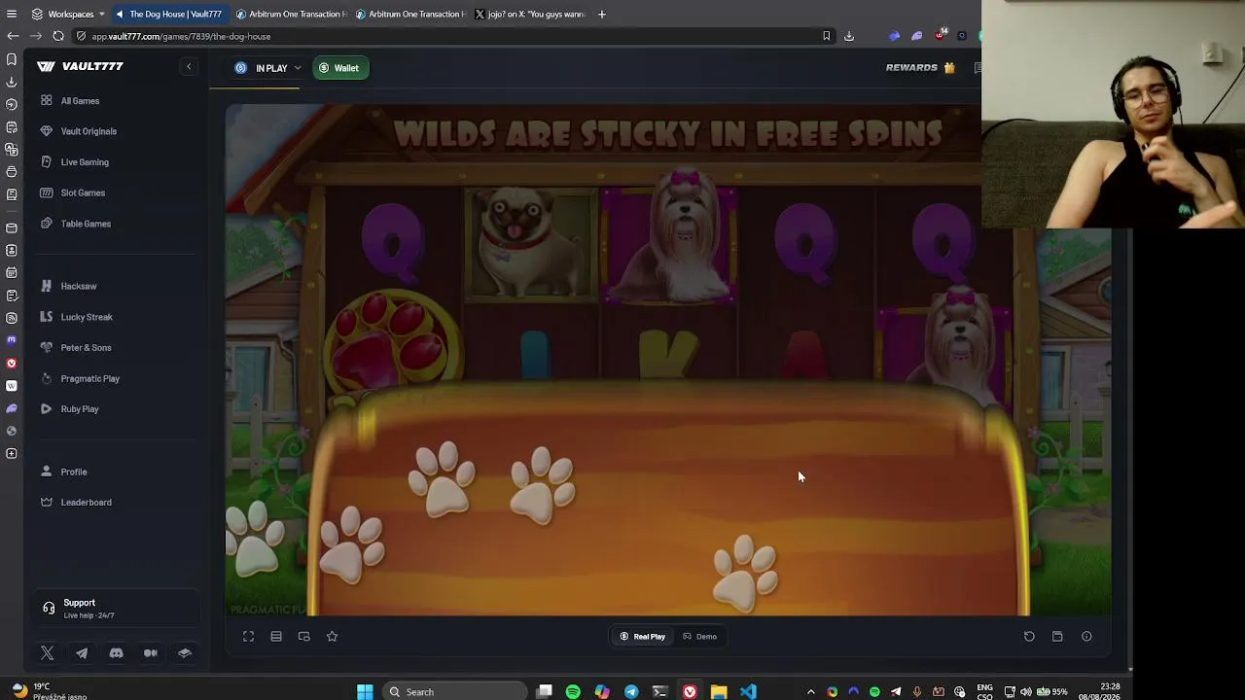The height and width of the screenshot is (700, 1245).
Task: Show hidden system tray icons
Action: coord(811,691)
